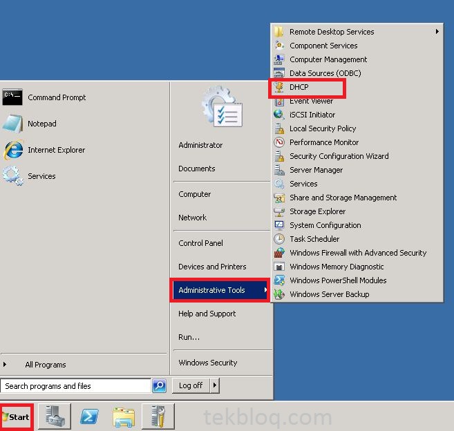Expand the Remote Desktop Services submenu arrow

pyautogui.click(x=437, y=31)
